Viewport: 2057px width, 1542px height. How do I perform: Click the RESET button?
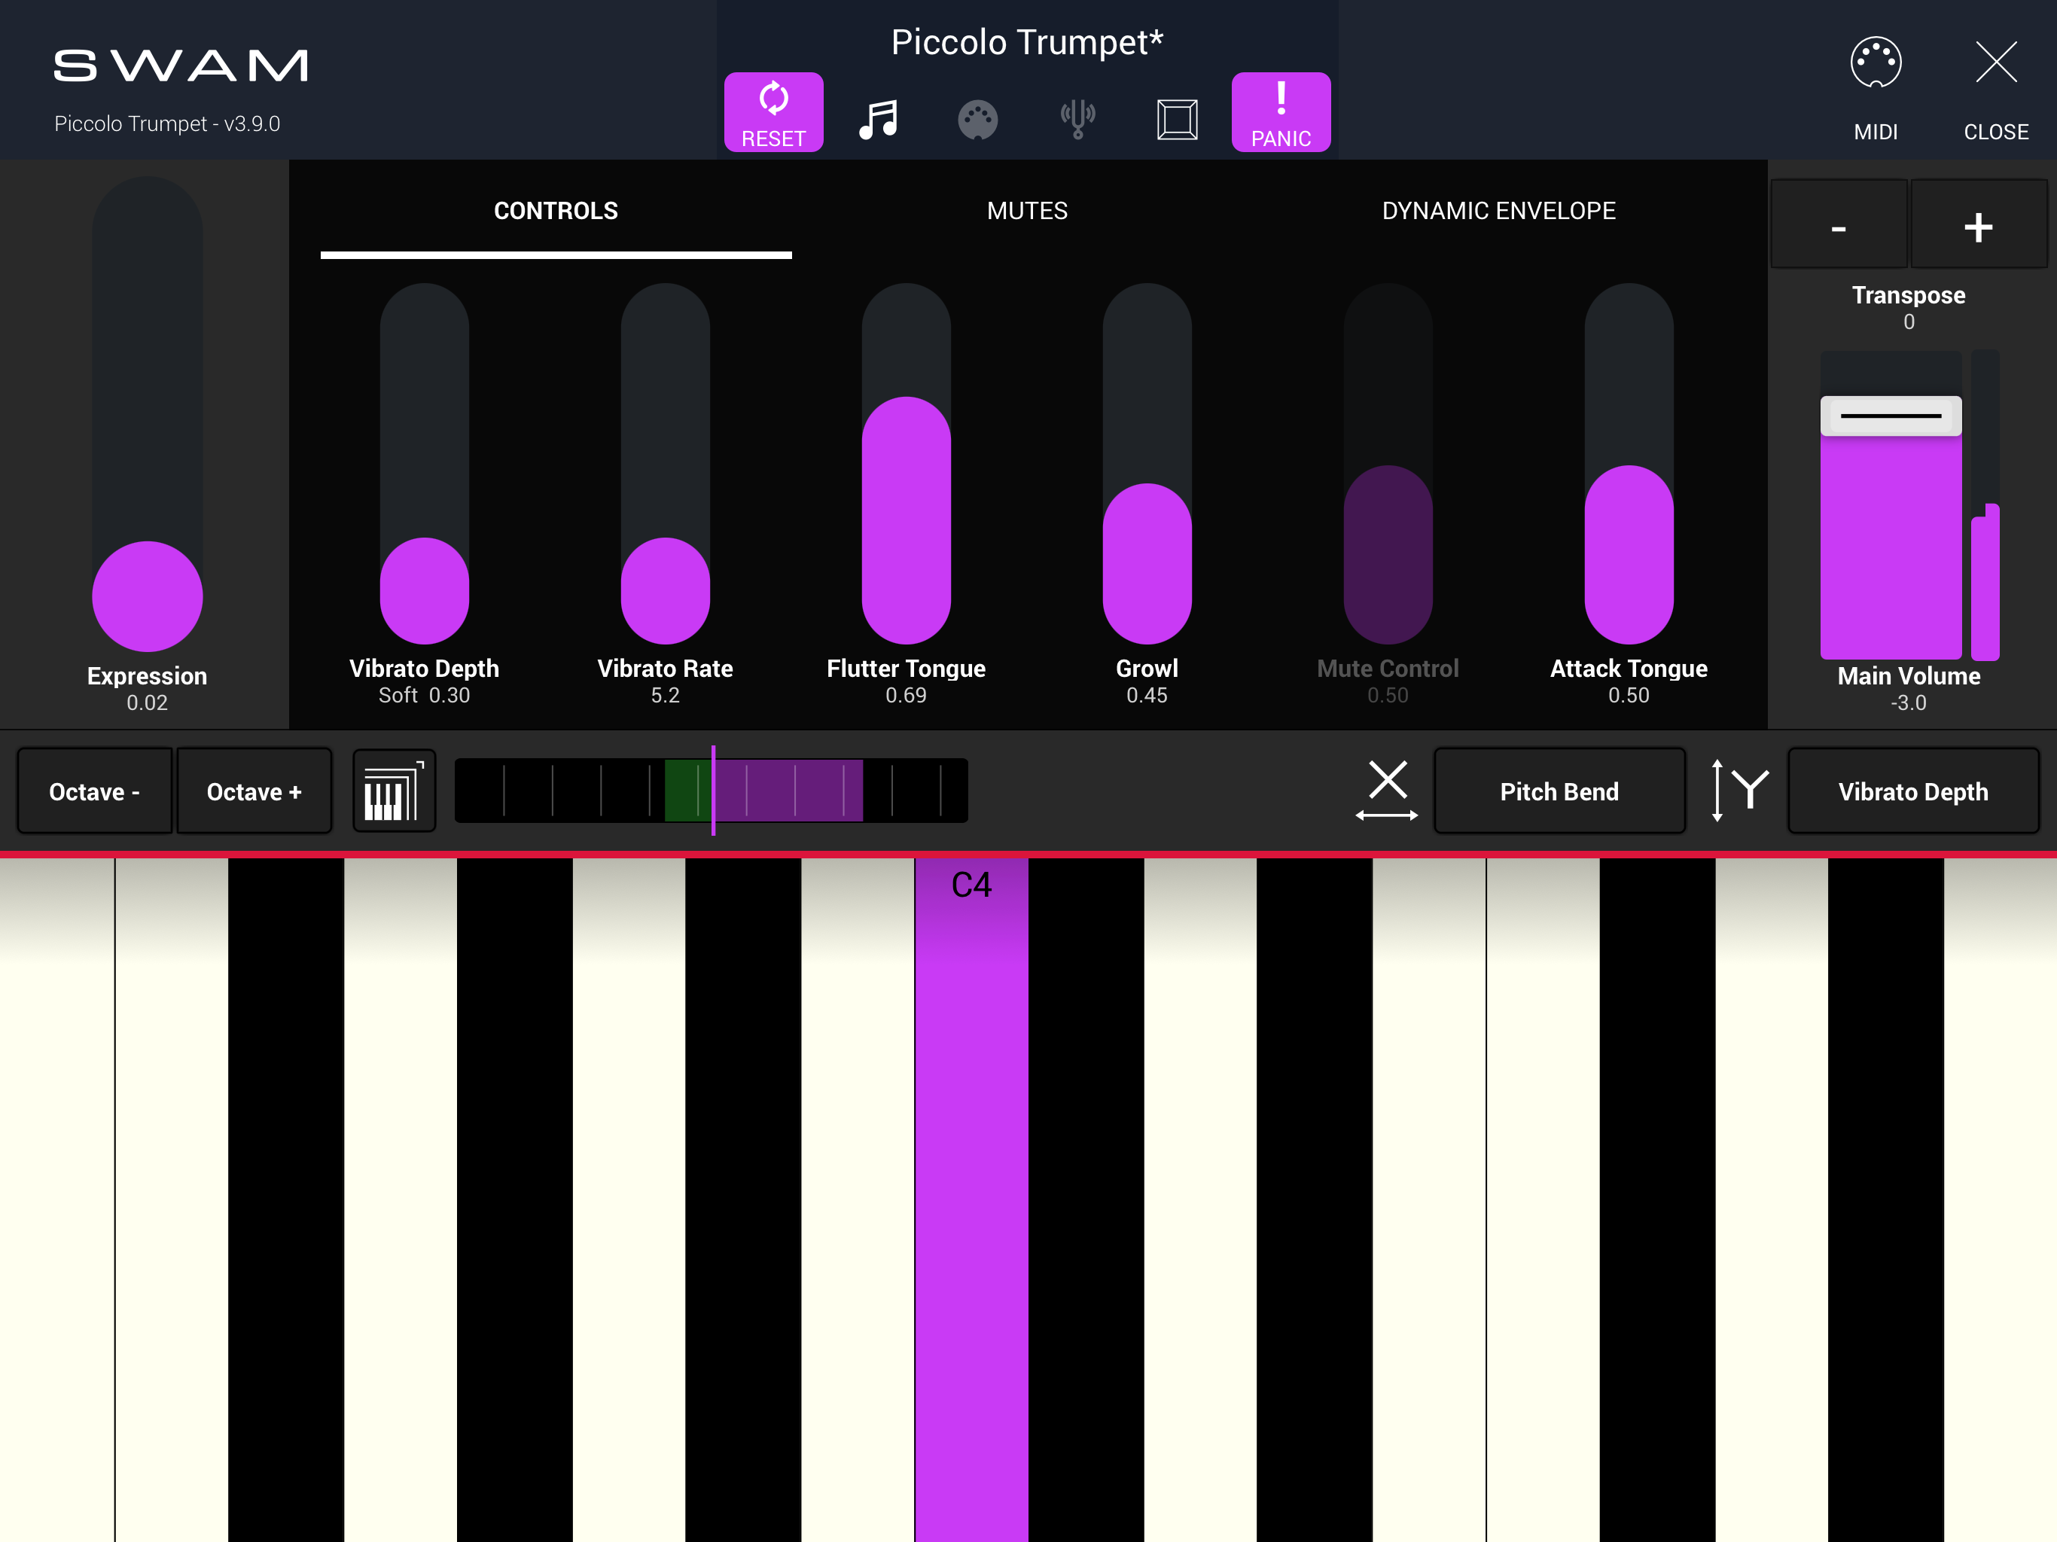774,112
